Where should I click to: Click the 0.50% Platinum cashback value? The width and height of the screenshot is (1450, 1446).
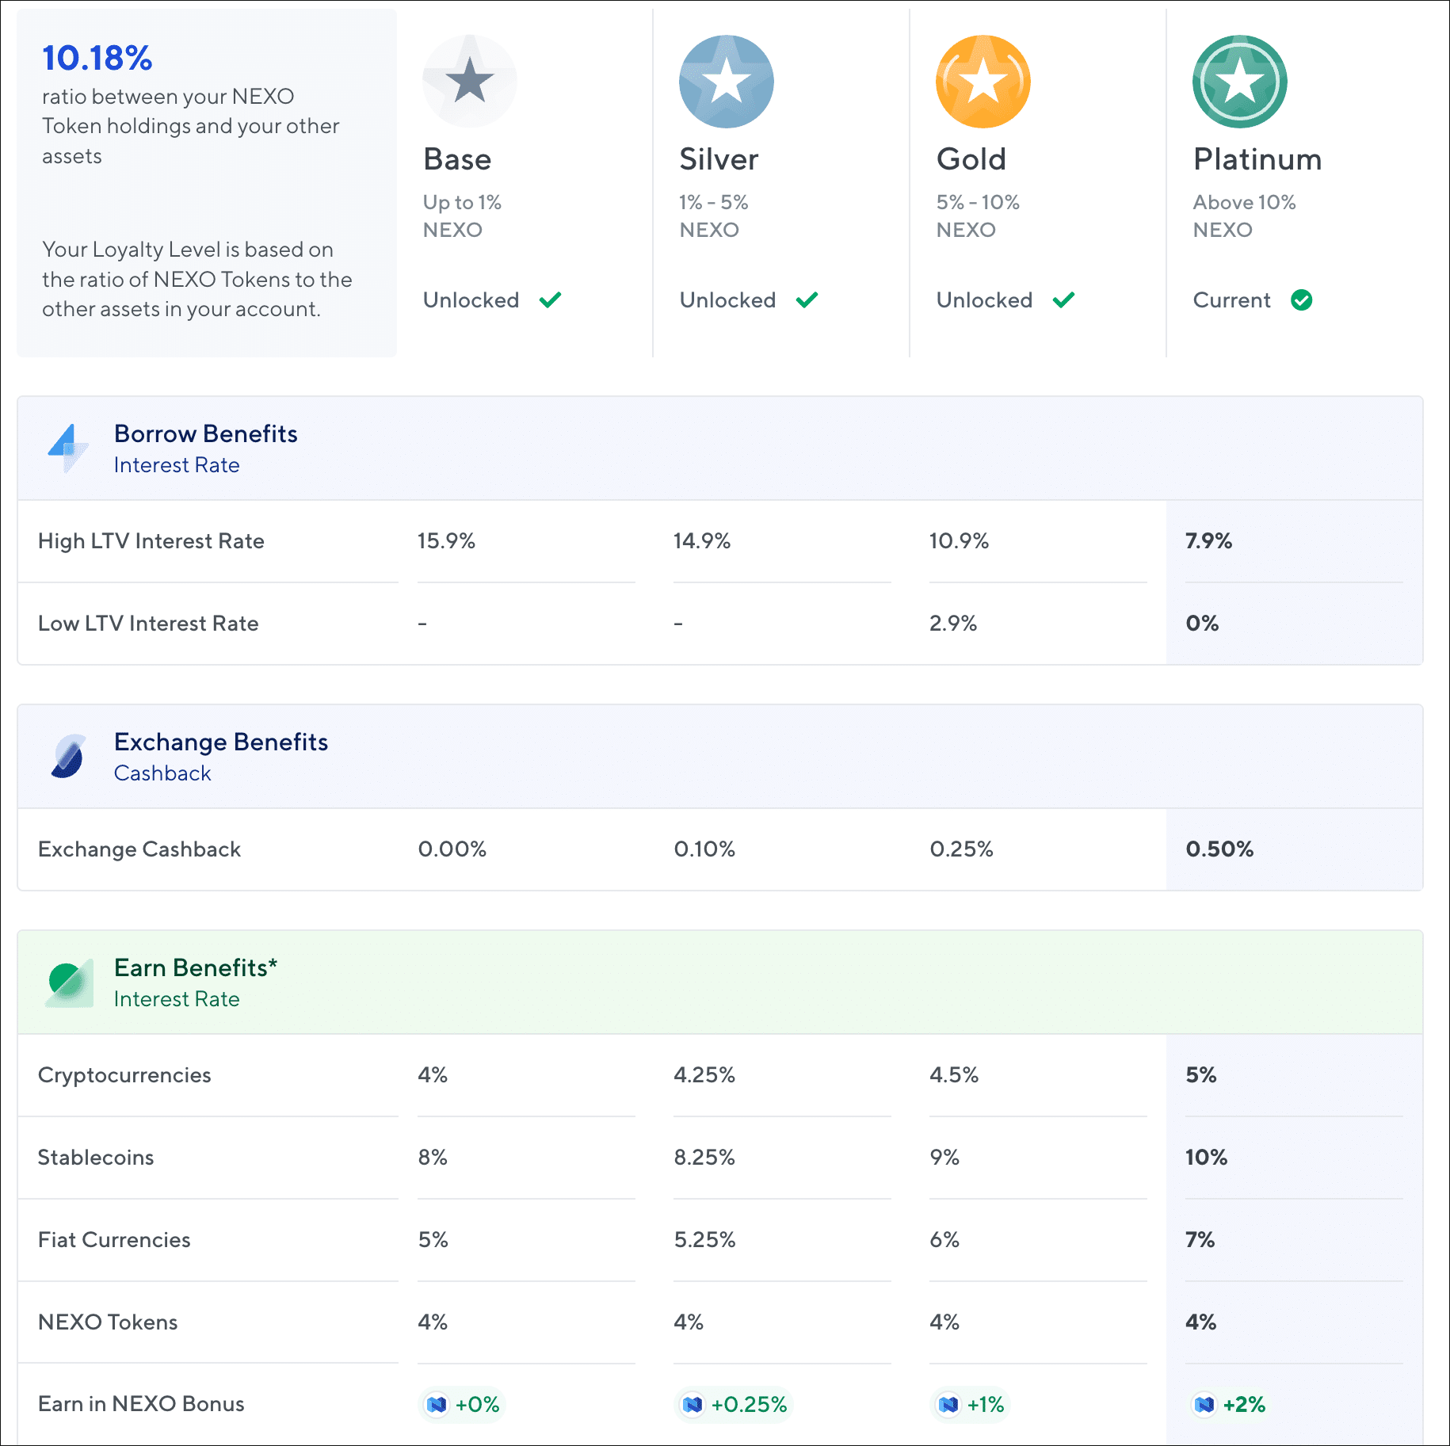(x=1219, y=849)
